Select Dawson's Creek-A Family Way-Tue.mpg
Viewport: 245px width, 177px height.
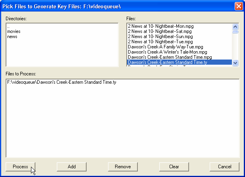[179, 47]
